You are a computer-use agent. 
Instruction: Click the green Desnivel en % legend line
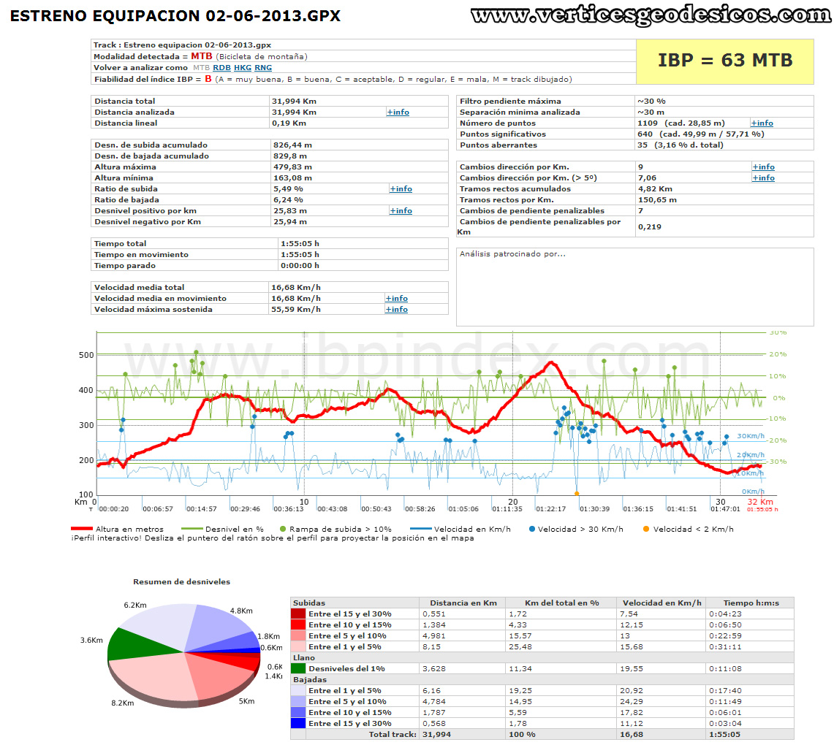192,529
